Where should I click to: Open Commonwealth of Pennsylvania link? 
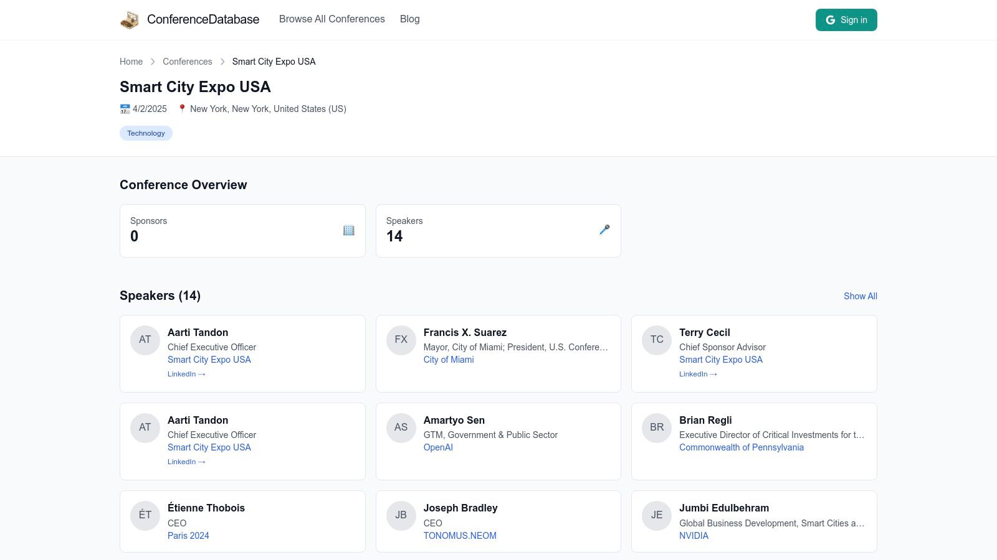click(x=741, y=447)
